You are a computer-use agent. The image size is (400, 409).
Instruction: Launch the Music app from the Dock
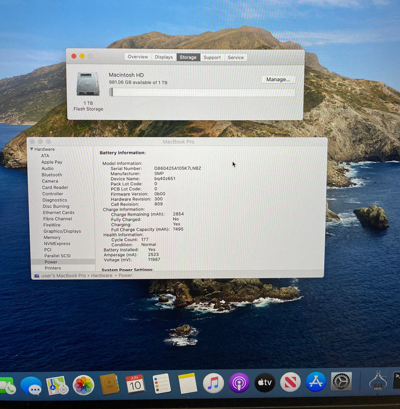(213, 383)
